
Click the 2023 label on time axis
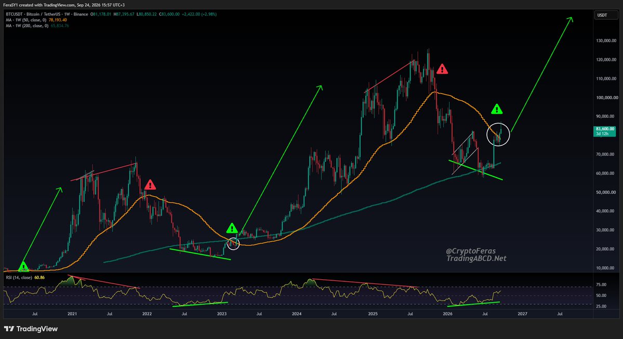pos(222,314)
